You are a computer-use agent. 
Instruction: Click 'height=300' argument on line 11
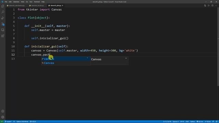tap(107, 51)
